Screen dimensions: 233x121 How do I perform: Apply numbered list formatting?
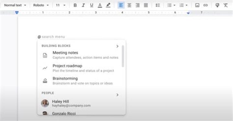click(182, 5)
